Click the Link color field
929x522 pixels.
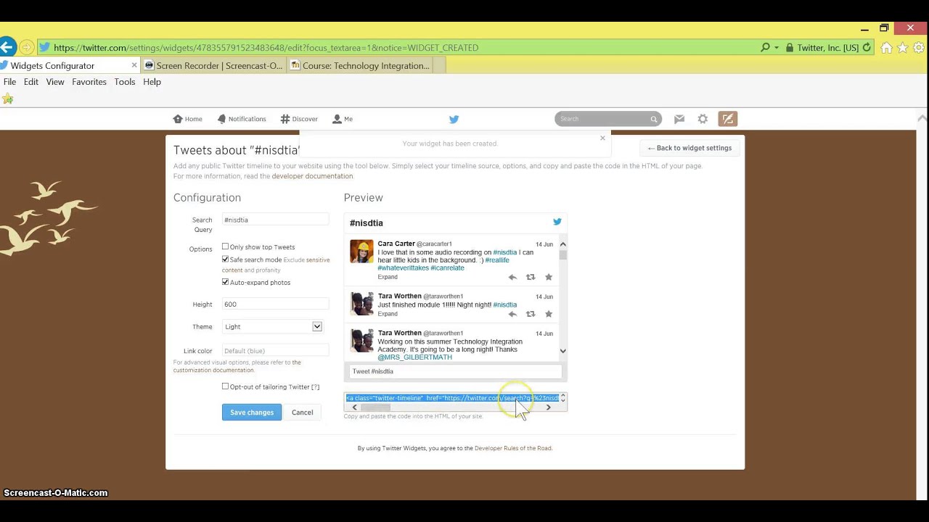(275, 351)
